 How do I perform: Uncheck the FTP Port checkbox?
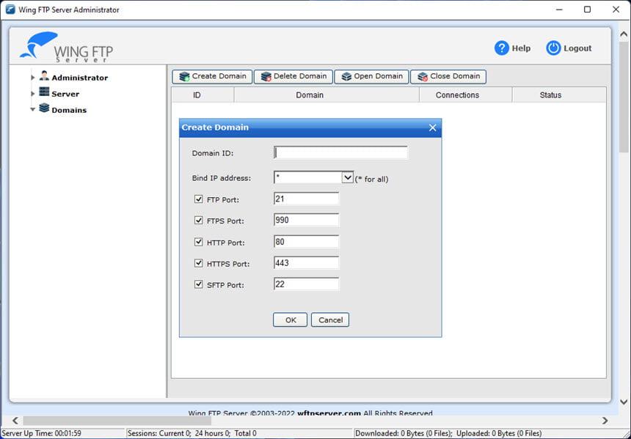[198, 199]
